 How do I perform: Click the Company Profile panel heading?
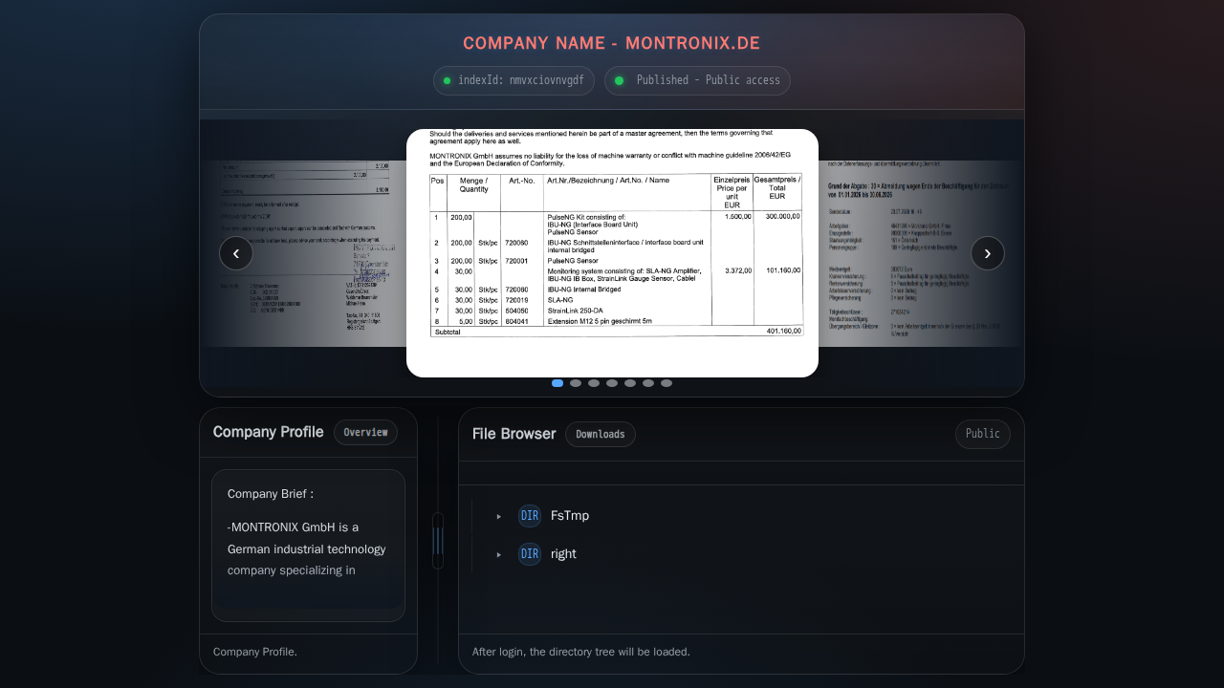pyautogui.click(x=269, y=432)
